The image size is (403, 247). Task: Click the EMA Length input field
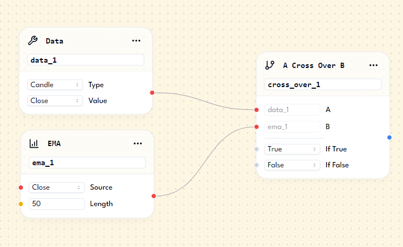(56, 203)
